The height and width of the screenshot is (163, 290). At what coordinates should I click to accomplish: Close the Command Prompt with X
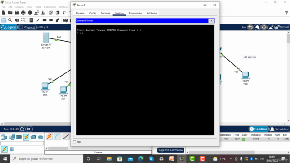[212, 21]
